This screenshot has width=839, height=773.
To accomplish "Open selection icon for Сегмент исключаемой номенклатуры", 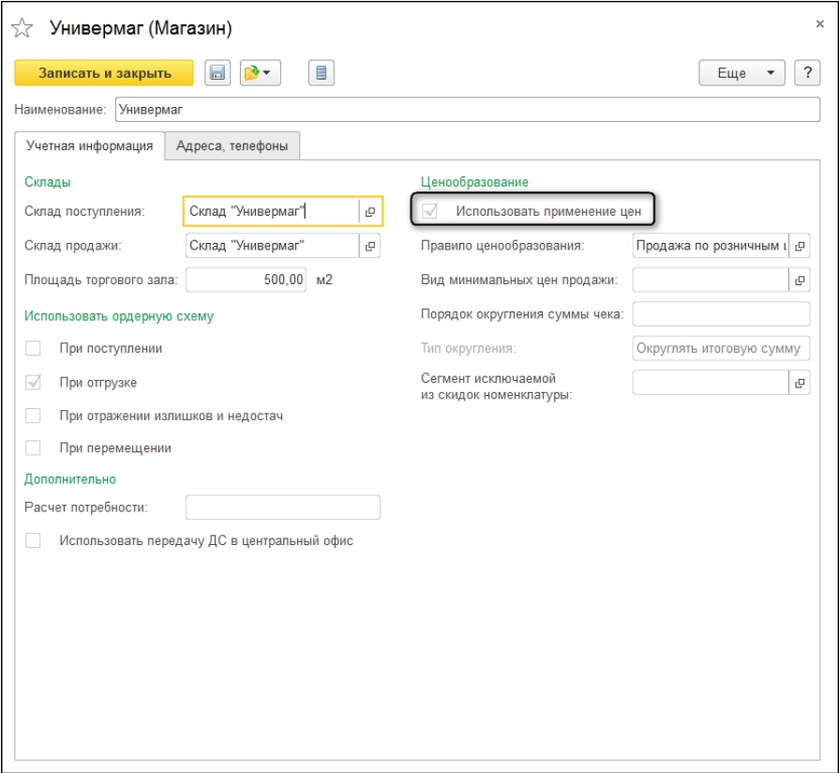I will (800, 383).
